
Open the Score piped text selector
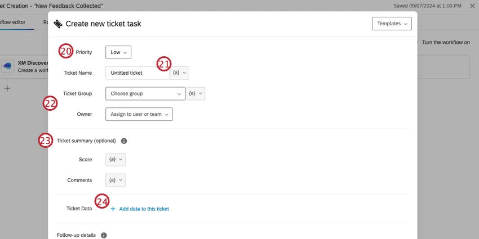[x=115, y=160]
